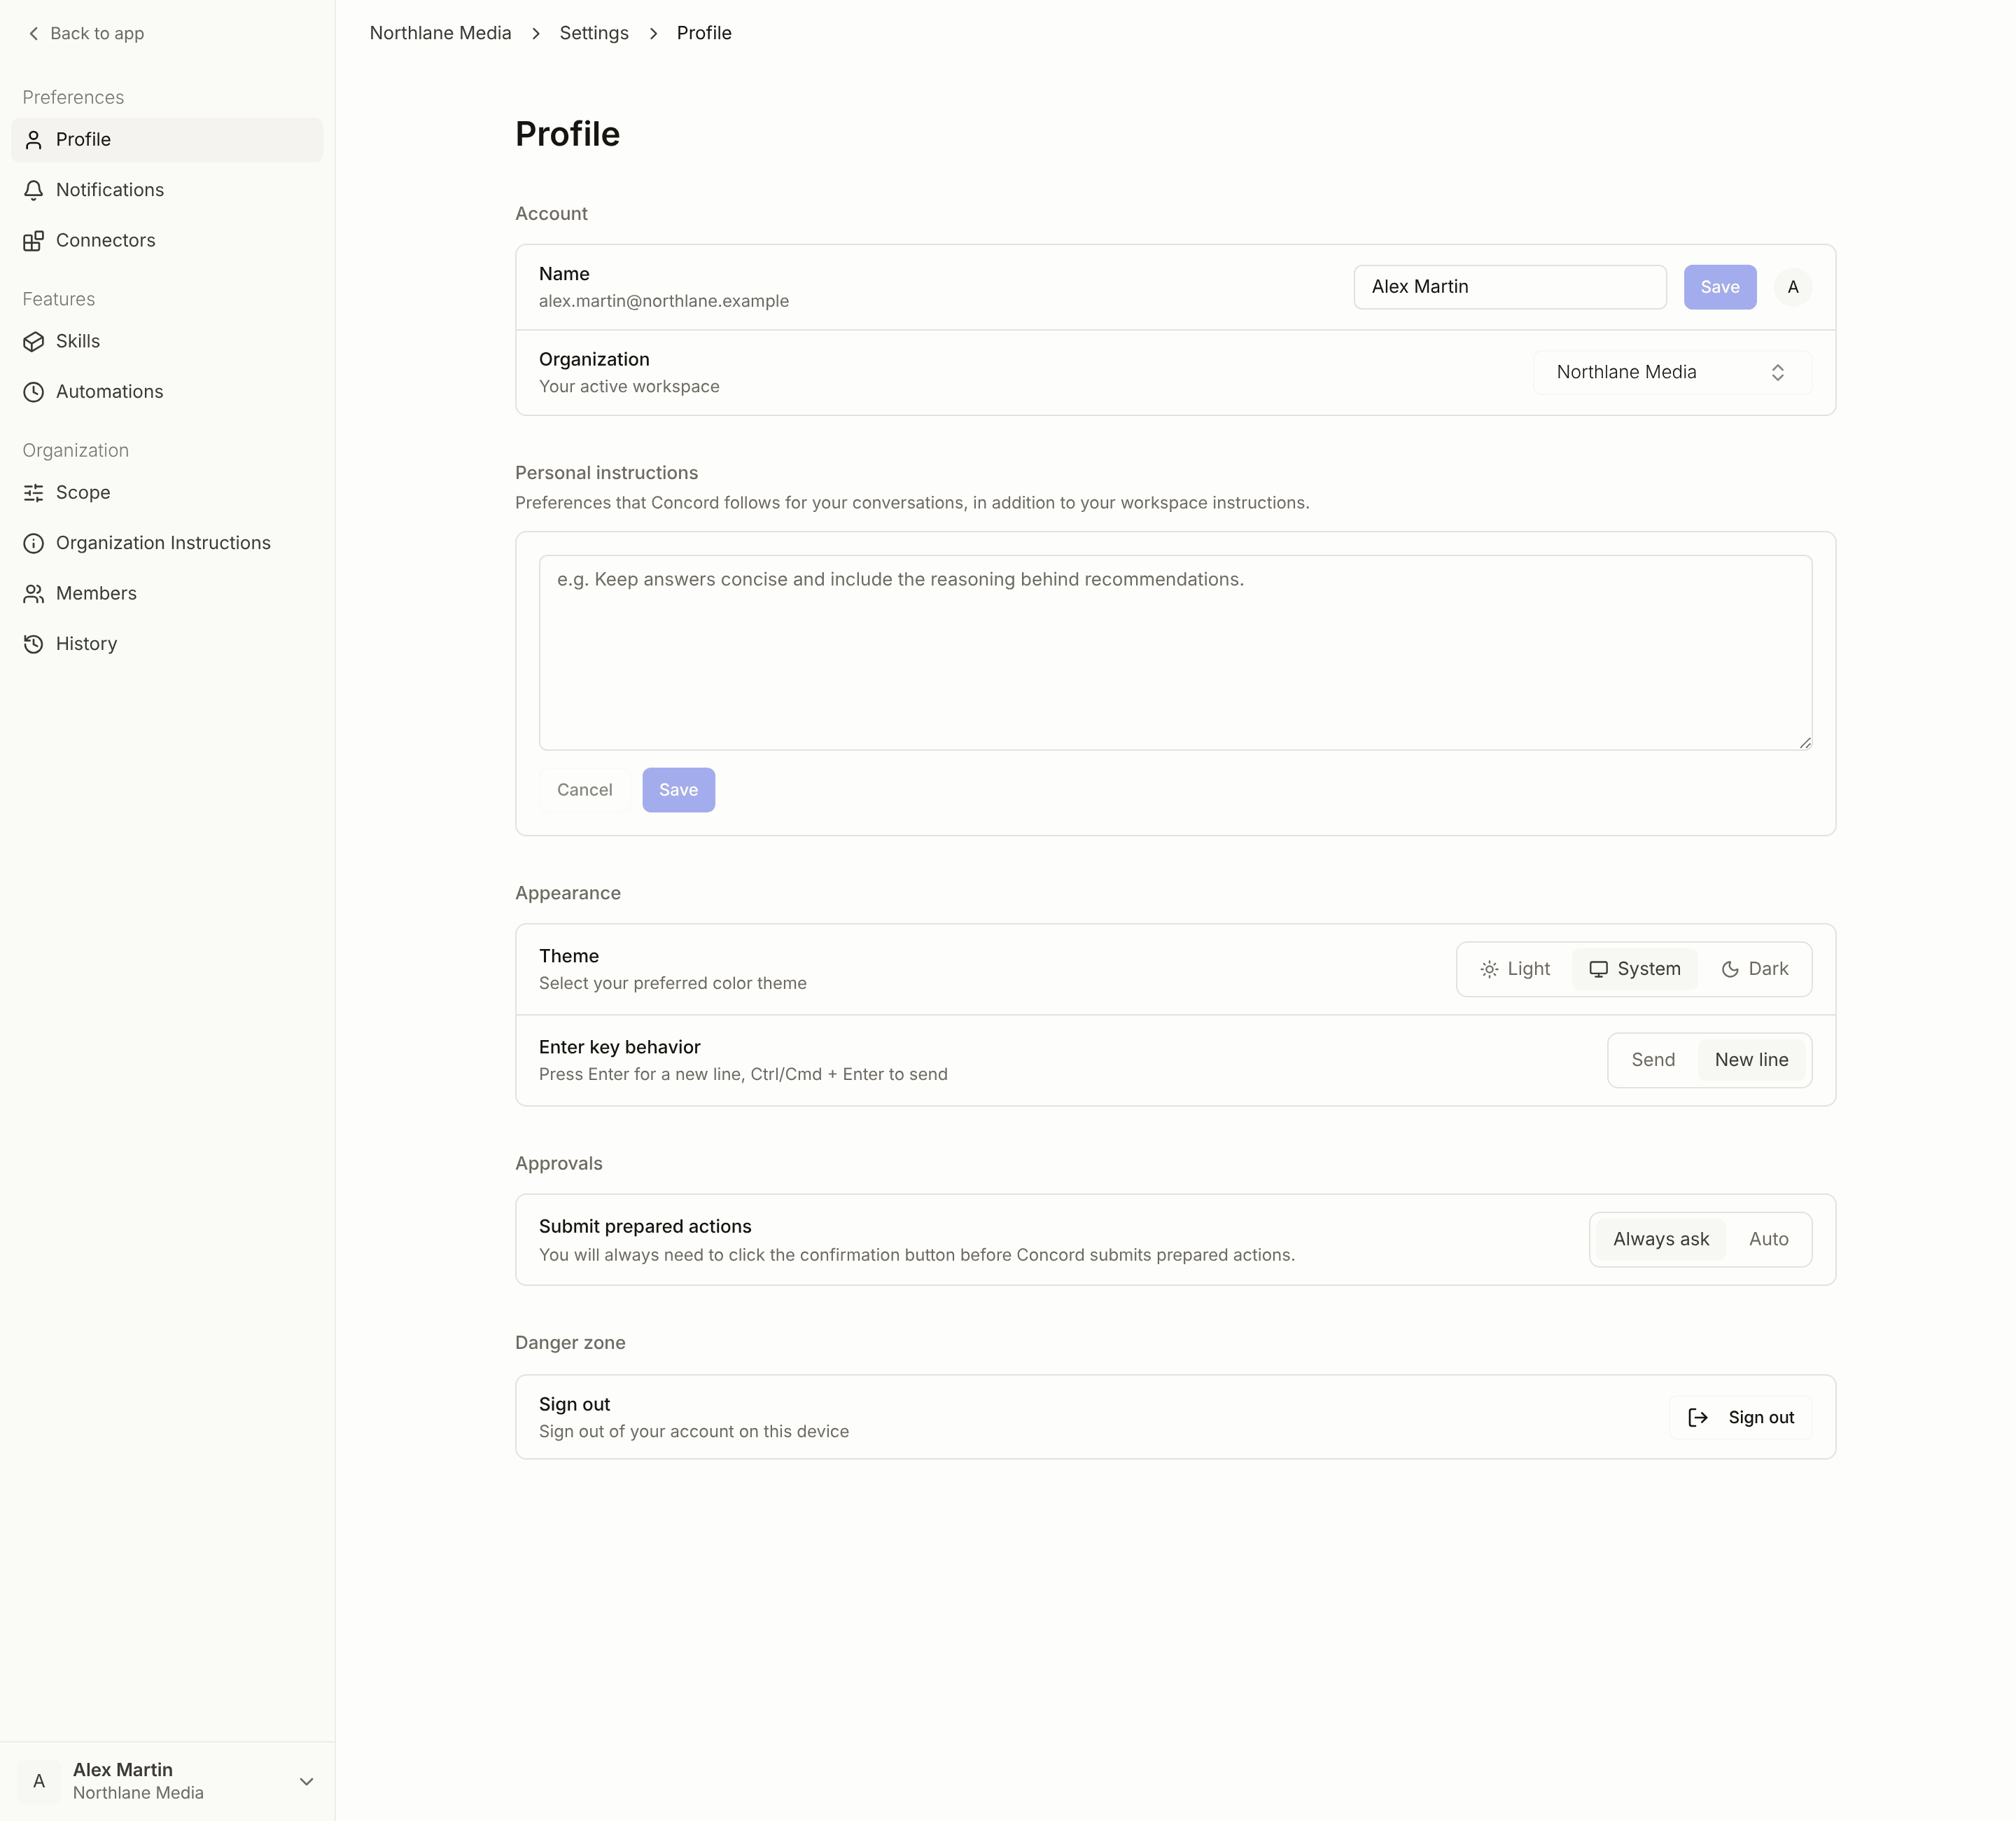This screenshot has width=2016, height=1821.
Task: Click the Automations clock icon
Action: (34, 392)
